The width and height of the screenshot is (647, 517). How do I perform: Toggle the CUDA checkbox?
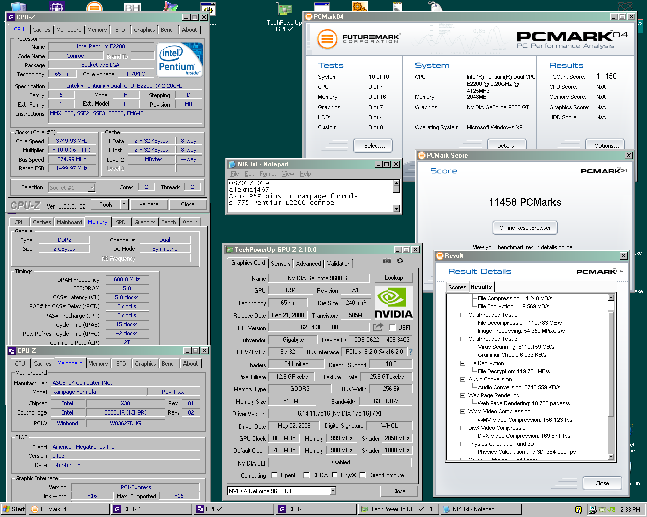point(306,475)
